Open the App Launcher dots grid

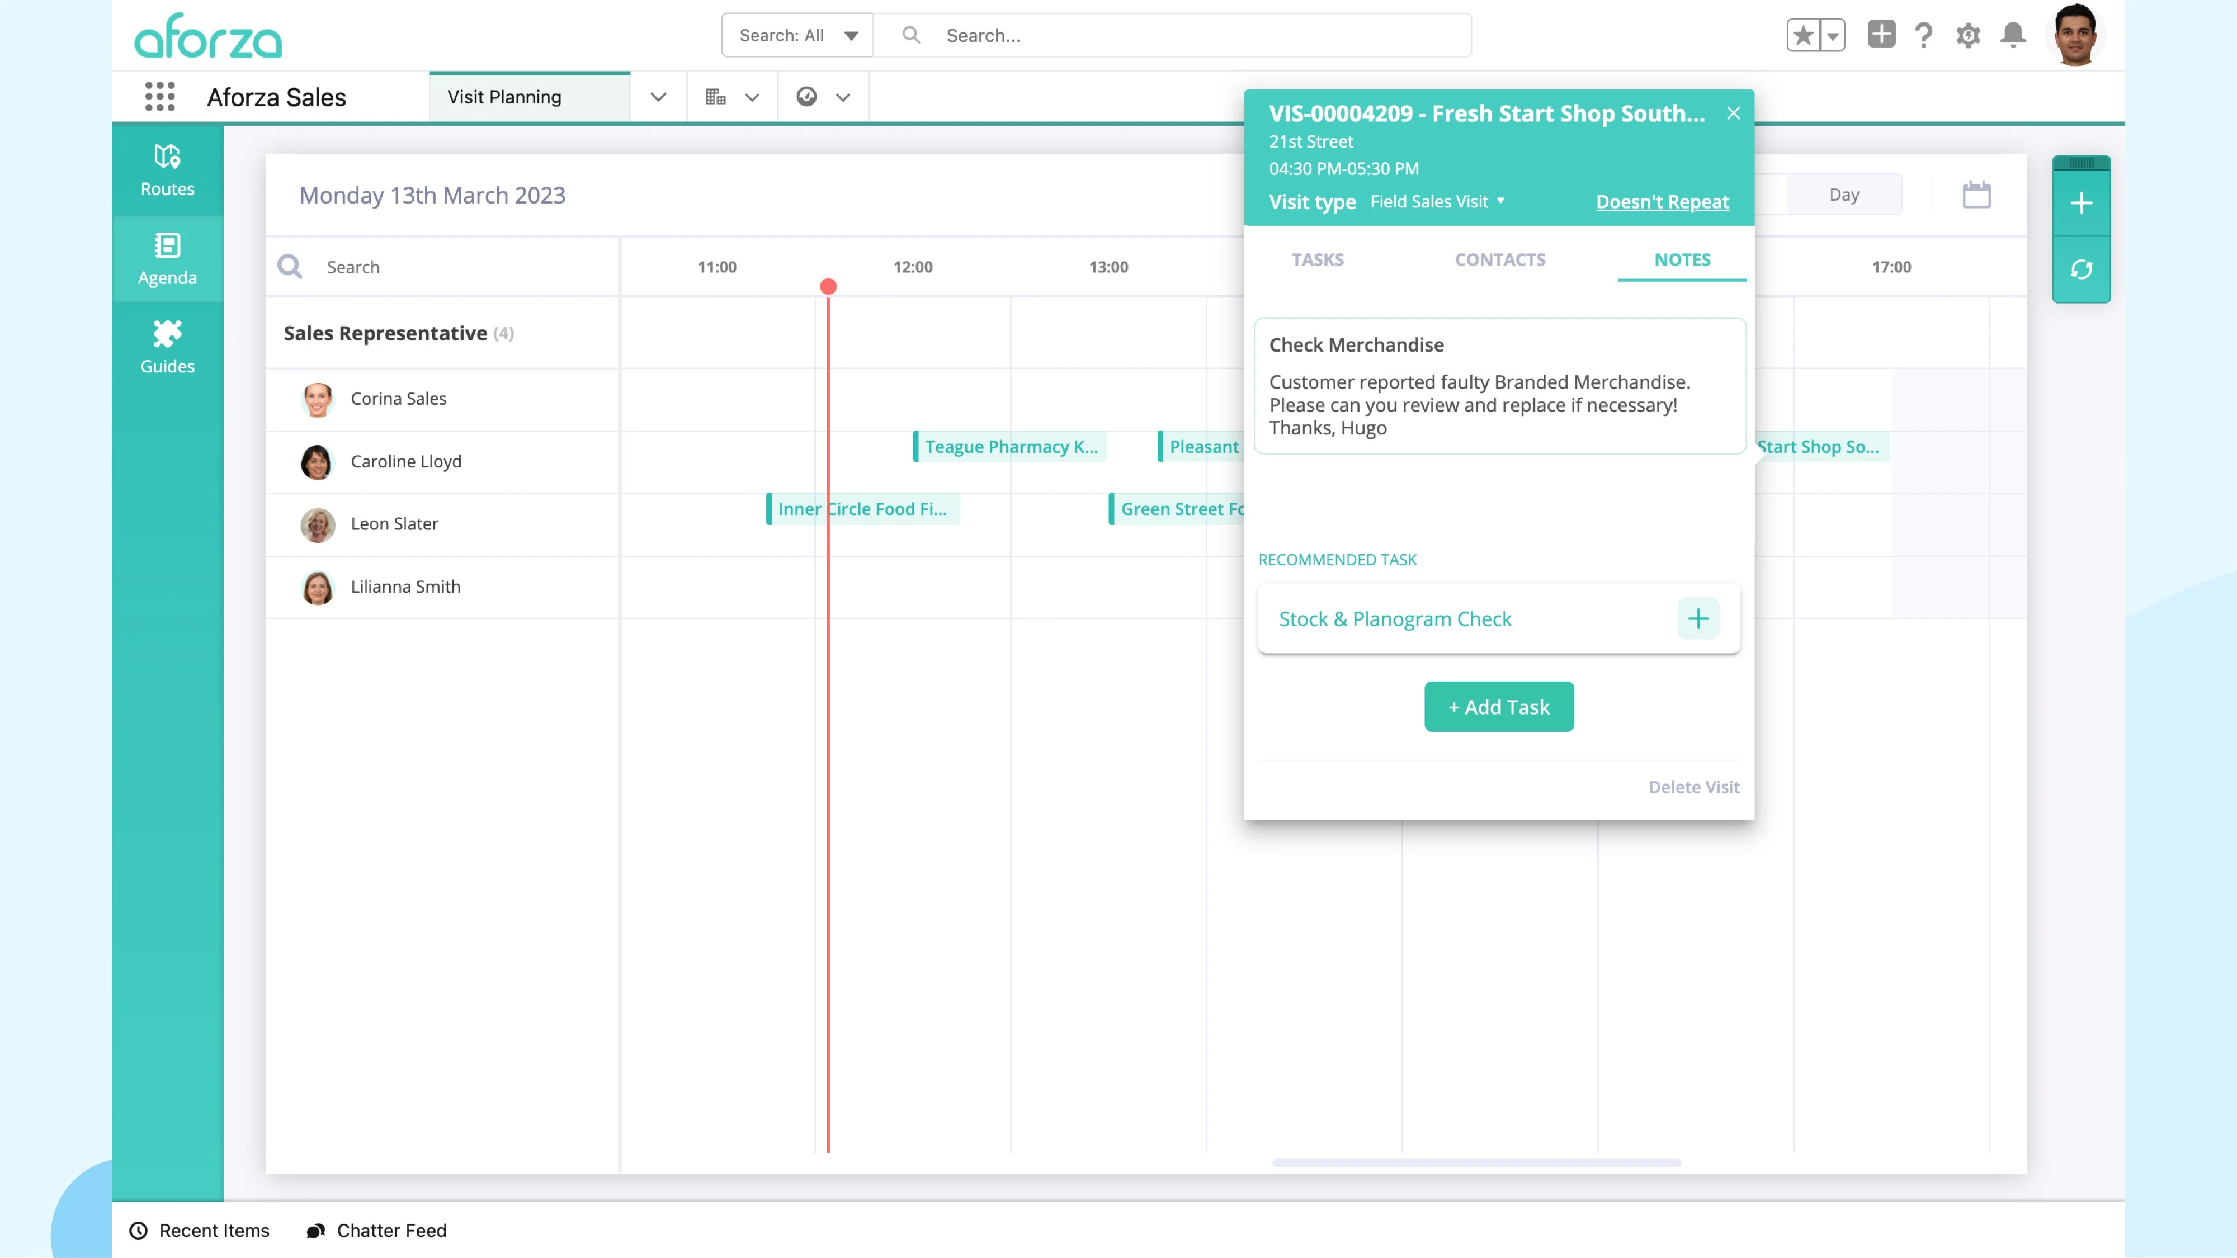[160, 97]
